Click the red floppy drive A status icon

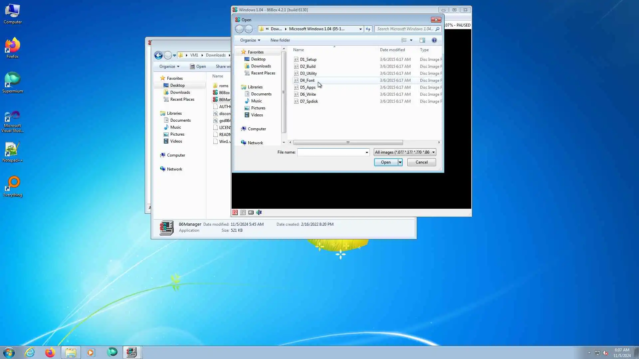[x=235, y=212]
